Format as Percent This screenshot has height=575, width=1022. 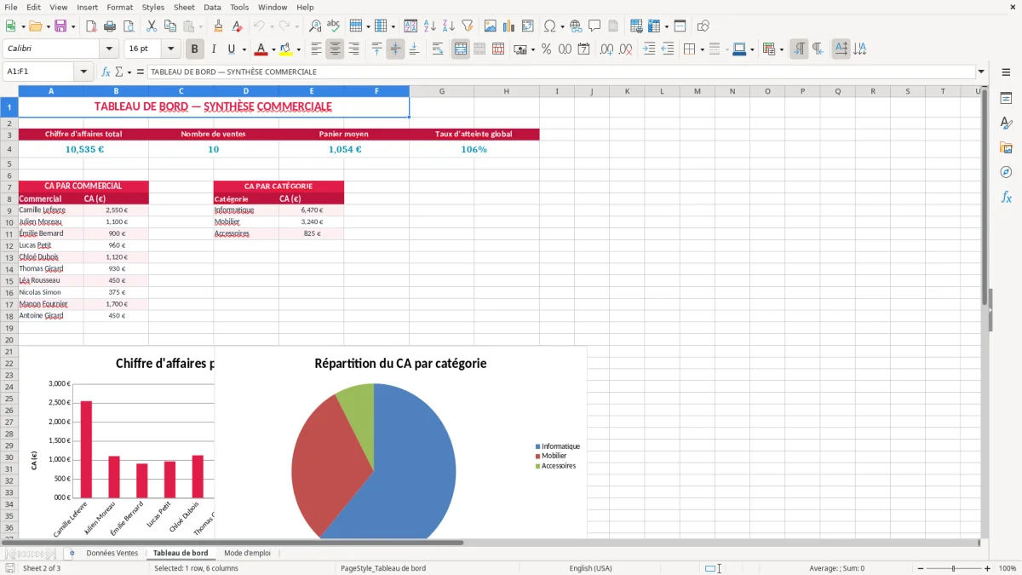click(546, 49)
